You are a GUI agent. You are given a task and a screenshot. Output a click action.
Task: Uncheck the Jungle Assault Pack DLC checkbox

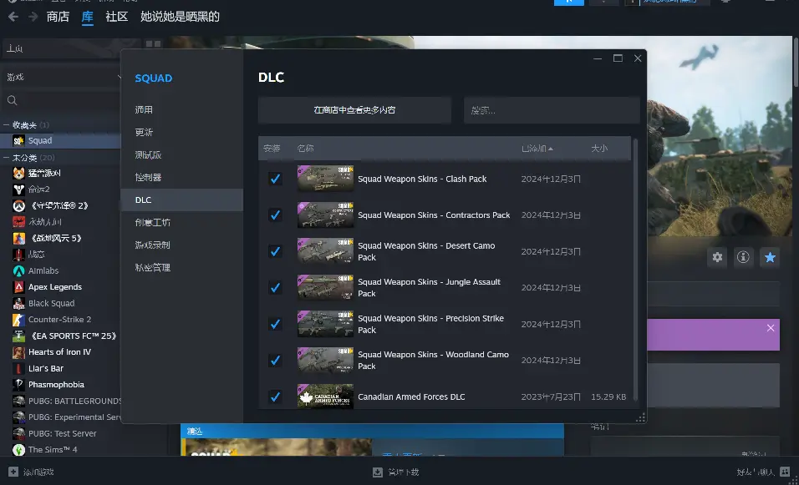click(275, 287)
